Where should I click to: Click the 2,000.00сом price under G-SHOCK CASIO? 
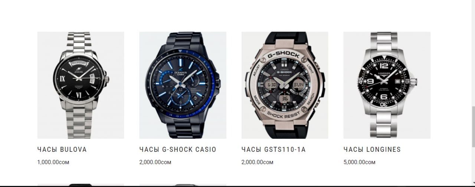click(x=155, y=162)
